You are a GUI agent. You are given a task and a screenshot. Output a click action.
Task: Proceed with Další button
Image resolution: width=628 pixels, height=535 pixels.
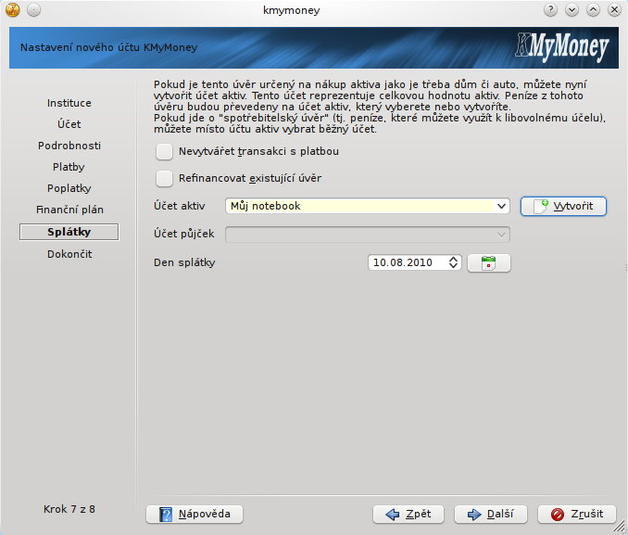point(491,515)
